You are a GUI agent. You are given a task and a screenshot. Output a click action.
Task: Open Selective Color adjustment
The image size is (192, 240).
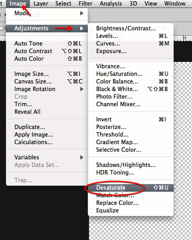tap(131, 150)
